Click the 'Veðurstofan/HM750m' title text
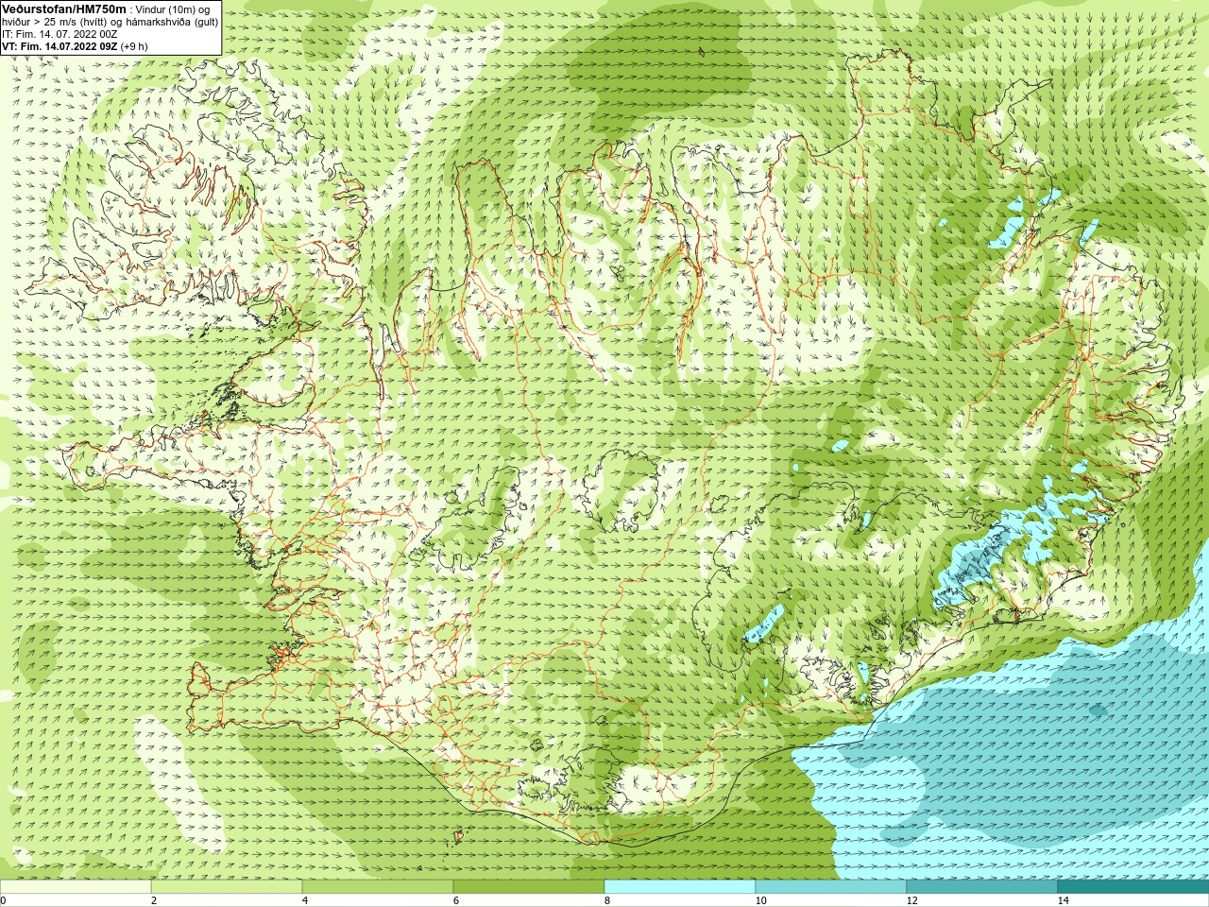Viewport: 1209px width, 907px height. [x=64, y=9]
